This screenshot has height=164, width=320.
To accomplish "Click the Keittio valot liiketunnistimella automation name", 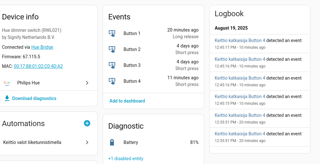I will (x=32, y=142).
